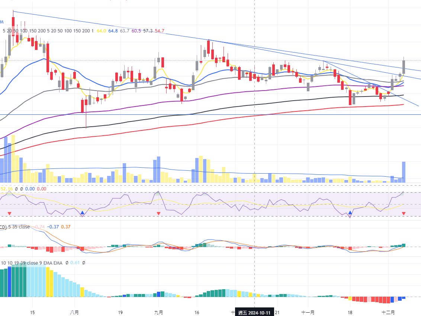Click the gray moving average value 63.7

[124, 31]
